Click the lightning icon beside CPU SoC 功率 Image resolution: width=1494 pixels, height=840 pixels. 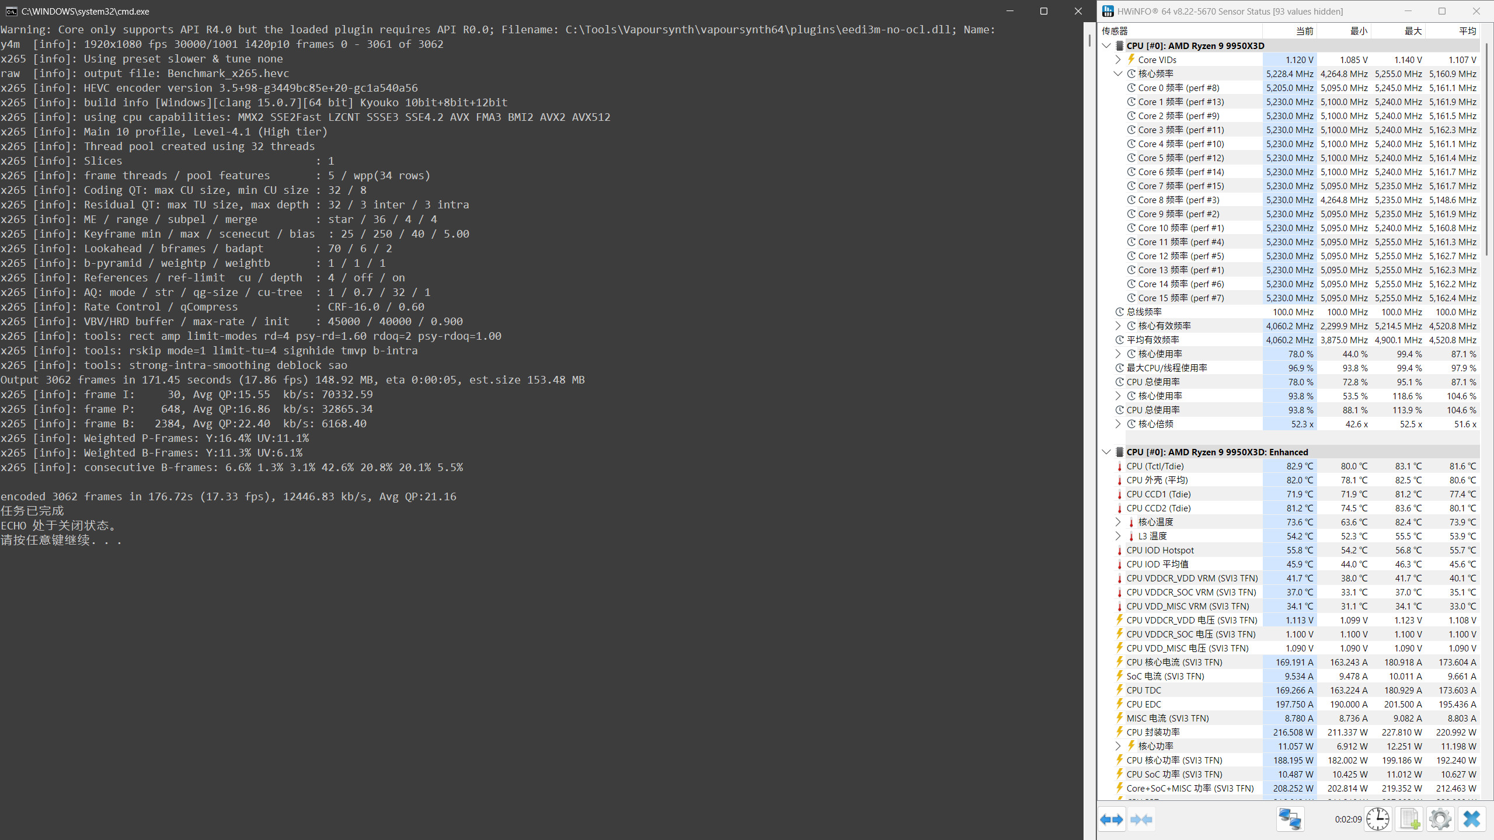(1119, 774)
